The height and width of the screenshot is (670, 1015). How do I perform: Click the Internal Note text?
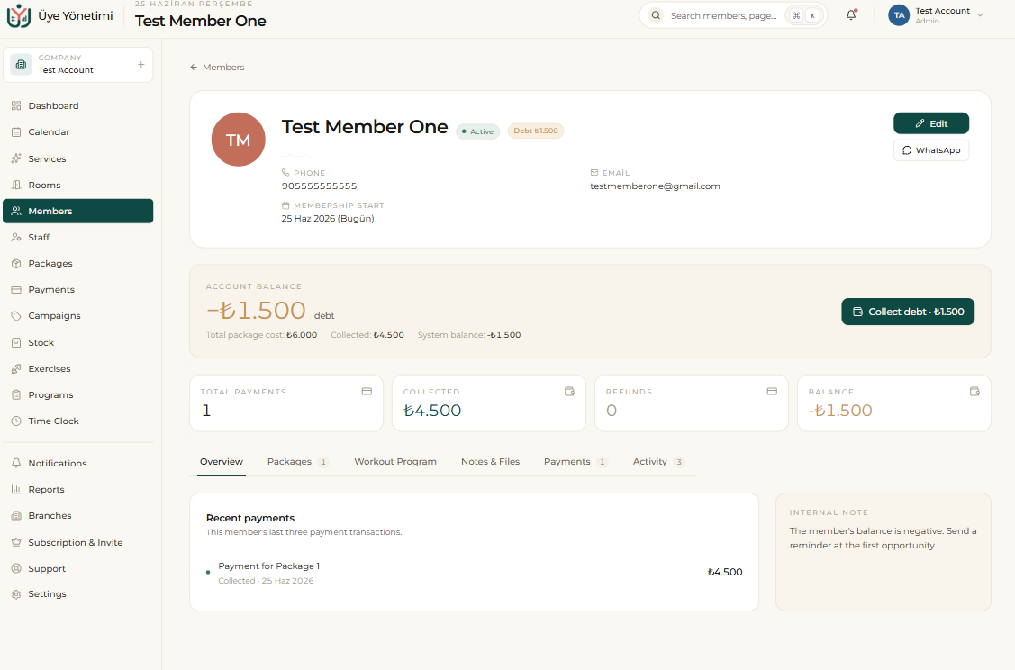tap(883, 538)
